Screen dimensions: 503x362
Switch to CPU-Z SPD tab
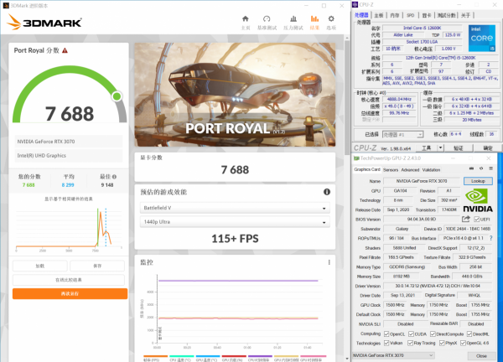(411, 15)
